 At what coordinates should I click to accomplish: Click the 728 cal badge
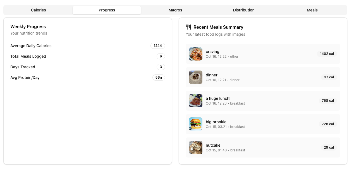[x=328, y=124]
